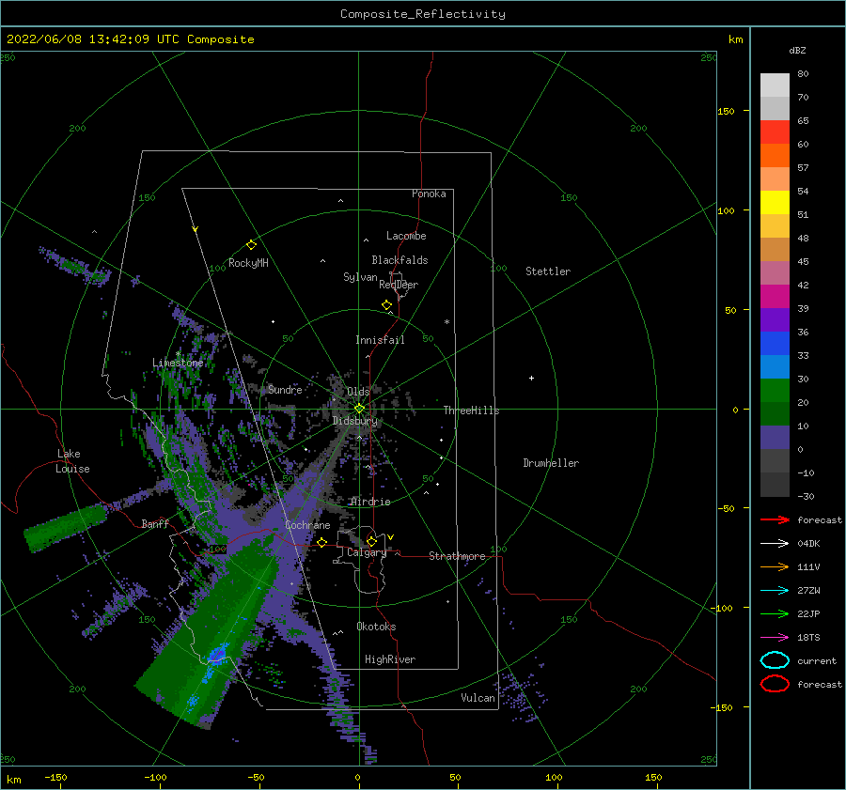Image resolution: width=846 pixels, height=790 pixels.
Task: Select the white 04DK arrow legend icon
Action: 775,544
